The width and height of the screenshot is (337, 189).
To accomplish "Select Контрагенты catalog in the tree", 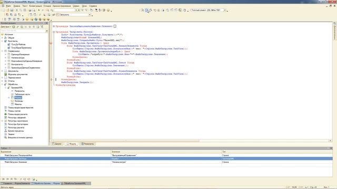I will [17, 64].
